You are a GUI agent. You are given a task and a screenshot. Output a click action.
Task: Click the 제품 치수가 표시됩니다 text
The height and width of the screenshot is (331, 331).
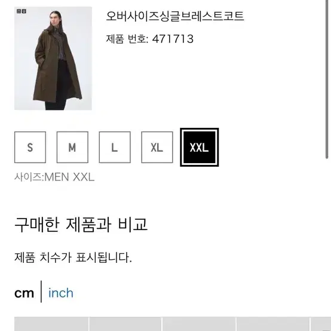73,258
